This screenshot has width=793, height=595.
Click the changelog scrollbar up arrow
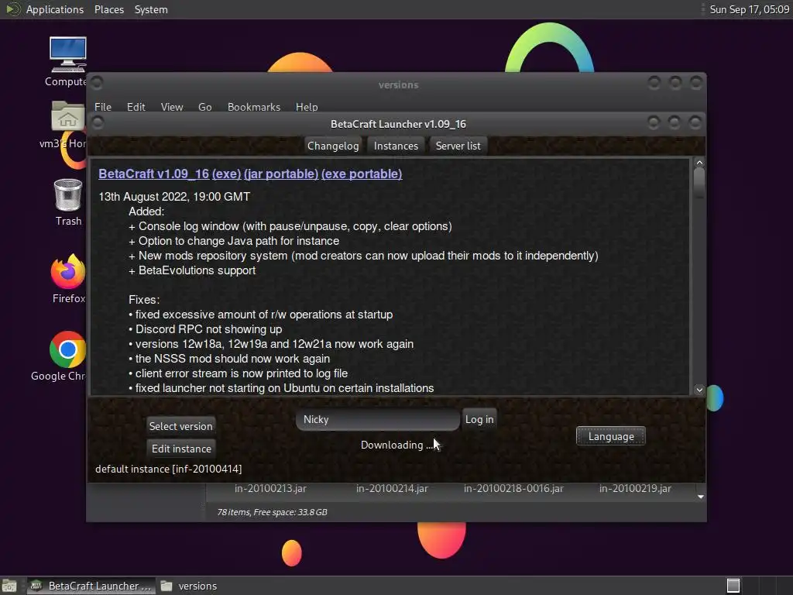699,163
